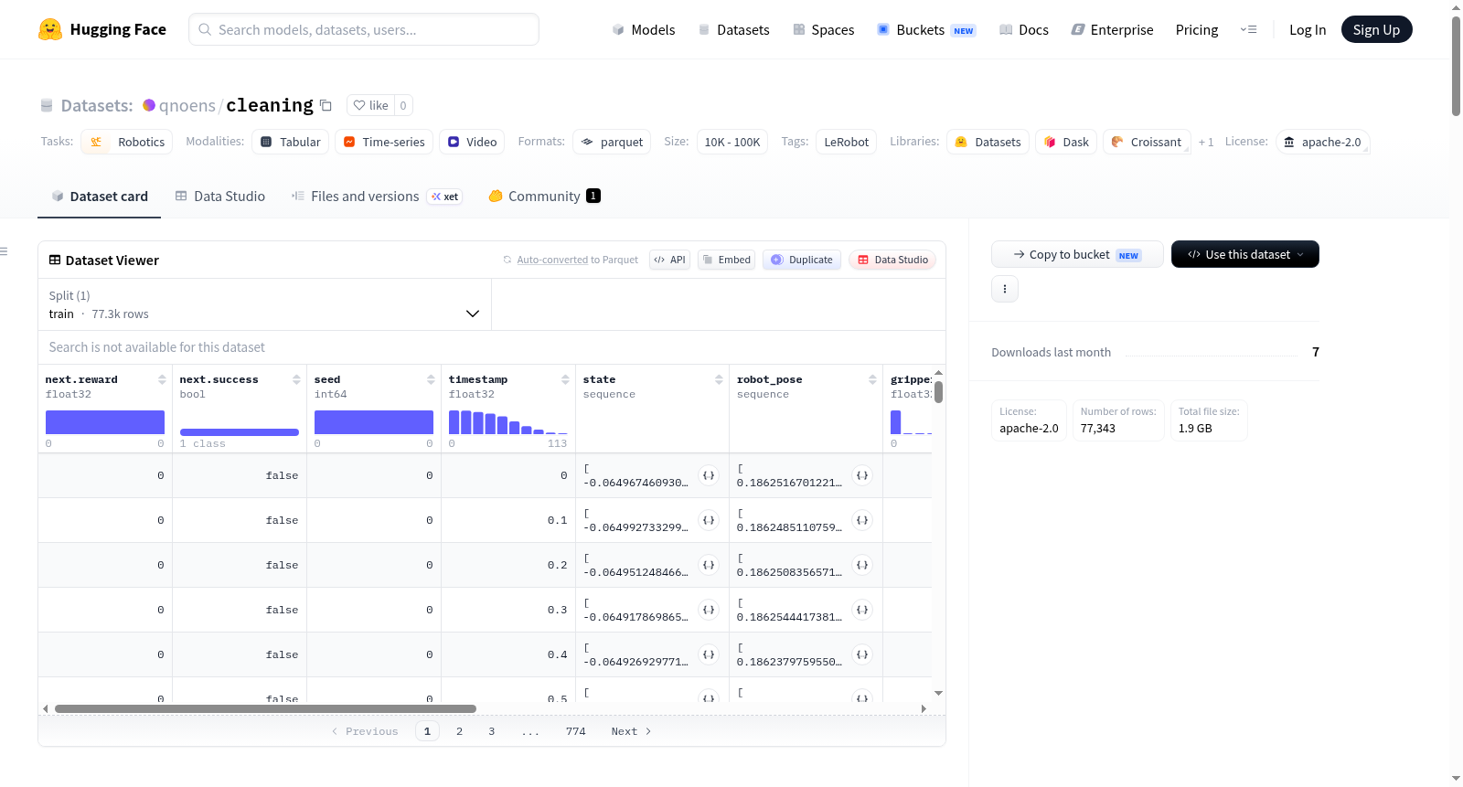Open the Duplicate dataset button
Viewport: 1463px width, 787px height.
802,260
